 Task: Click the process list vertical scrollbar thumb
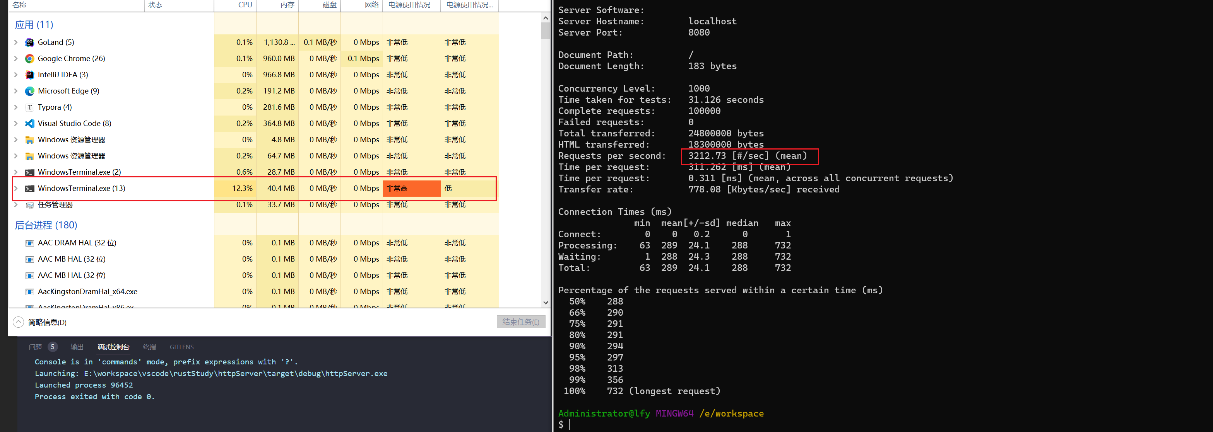pos(545,31)
